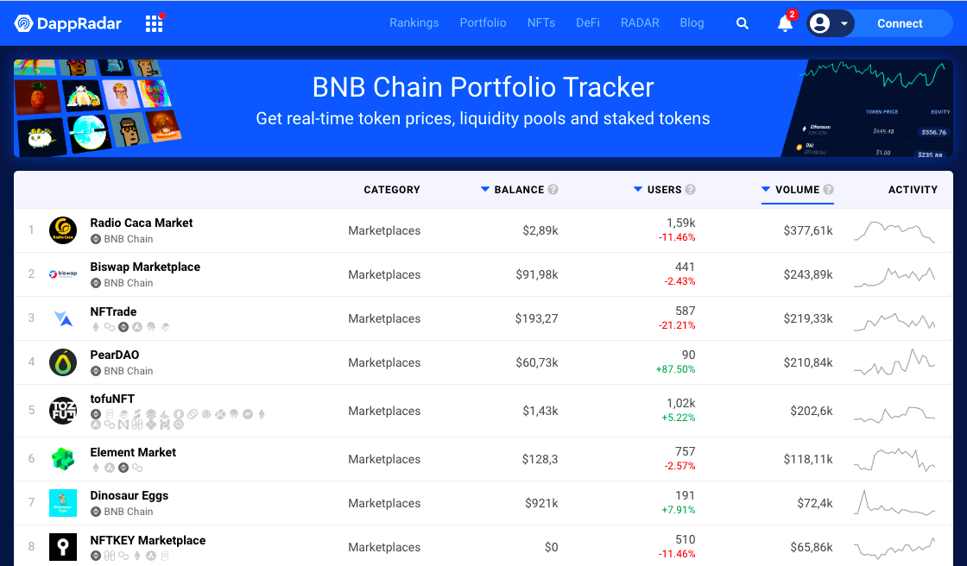Screen dimensions: 967x566
Task: Click BNB Chain icon under Biswap Marketplace
Action: (x=96, y=283)
